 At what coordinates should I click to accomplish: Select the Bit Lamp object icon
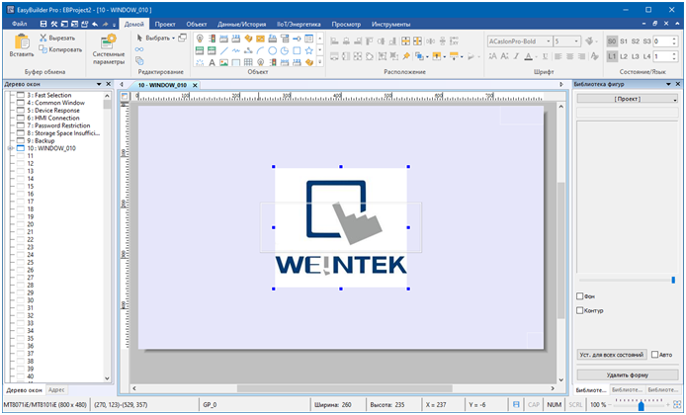point(200,39)
